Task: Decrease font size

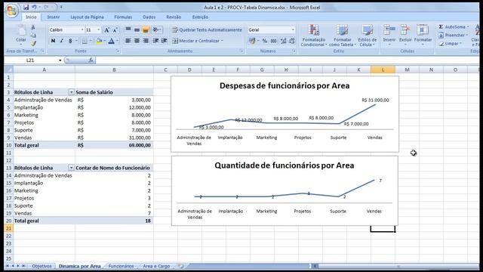Action: click(x=115, y=30)
